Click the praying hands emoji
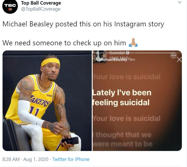 point(133,43)
